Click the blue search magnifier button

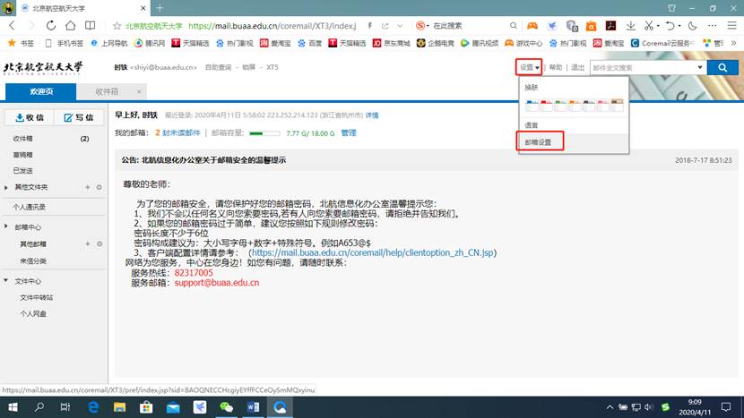721,67
